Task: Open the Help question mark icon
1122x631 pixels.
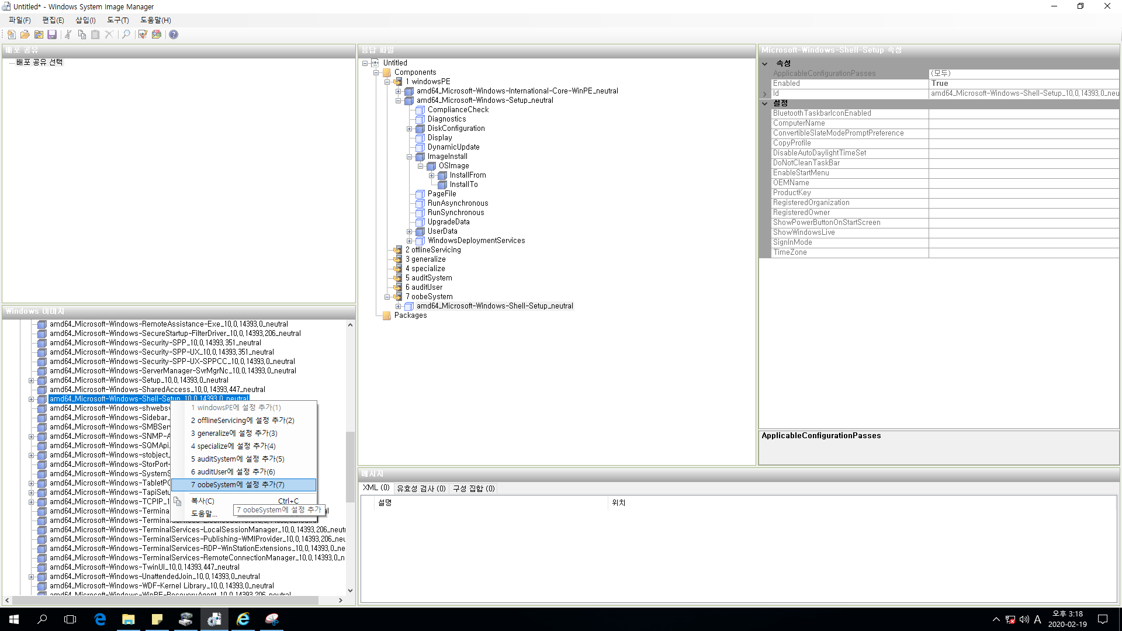Action: click(174, 34)
